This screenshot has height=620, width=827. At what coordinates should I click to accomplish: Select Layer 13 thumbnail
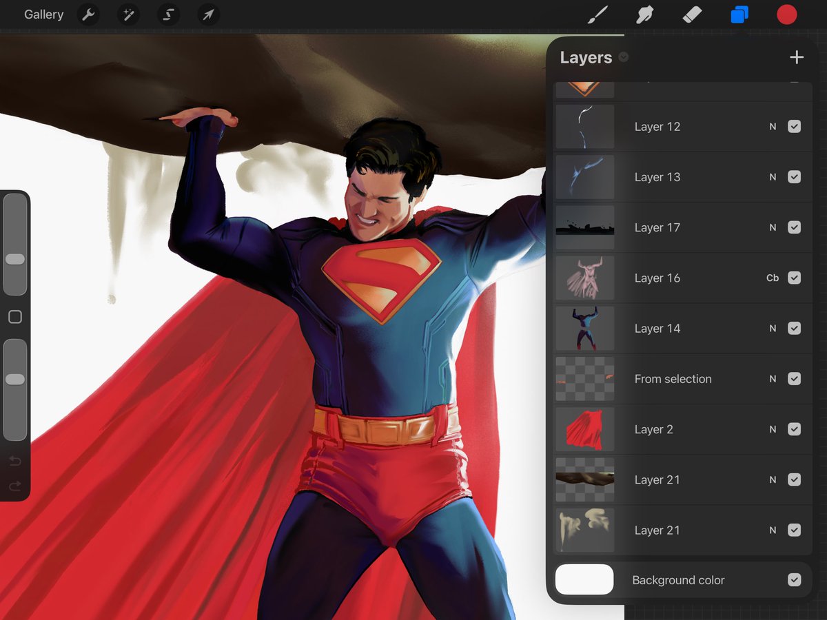[x=585, y=177]
